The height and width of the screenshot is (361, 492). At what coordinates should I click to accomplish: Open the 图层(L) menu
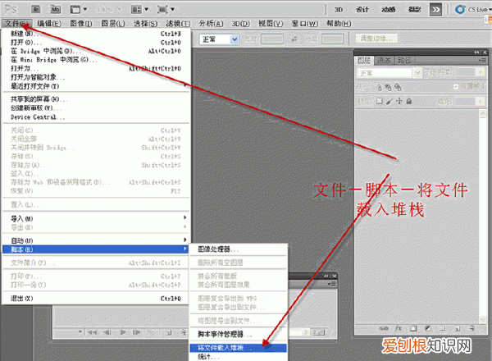tap(113, 24)
